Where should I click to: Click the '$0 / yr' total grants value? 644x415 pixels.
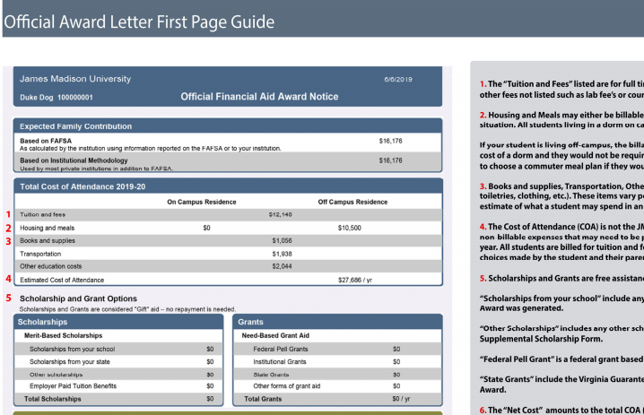401,399
